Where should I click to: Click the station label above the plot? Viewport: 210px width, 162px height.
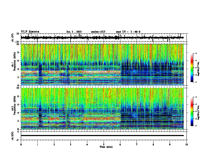click(98, 32)
